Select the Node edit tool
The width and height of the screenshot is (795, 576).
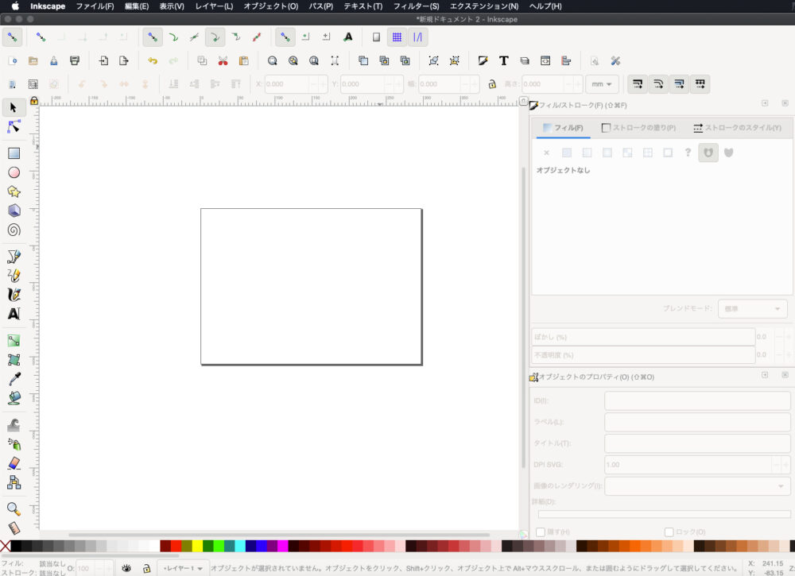[x=14, y=127]
